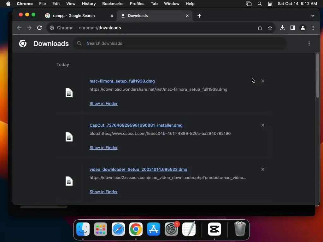
Task: Open the Apple menu
Action: click(8, 3)
